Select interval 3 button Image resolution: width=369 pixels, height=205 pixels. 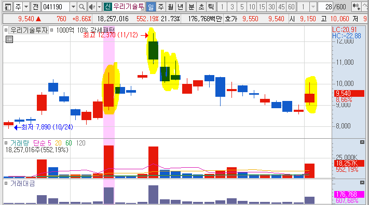(x=232, y=7)
